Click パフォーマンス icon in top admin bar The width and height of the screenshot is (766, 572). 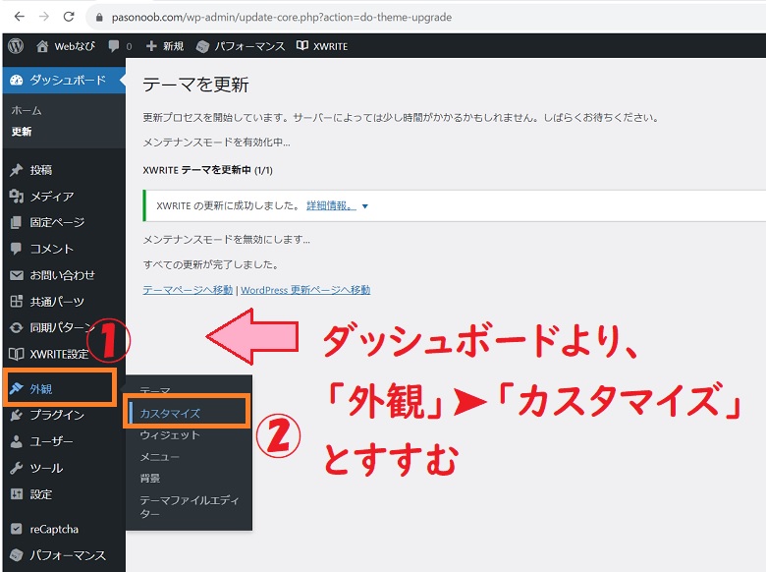click(x=202, y=46)
